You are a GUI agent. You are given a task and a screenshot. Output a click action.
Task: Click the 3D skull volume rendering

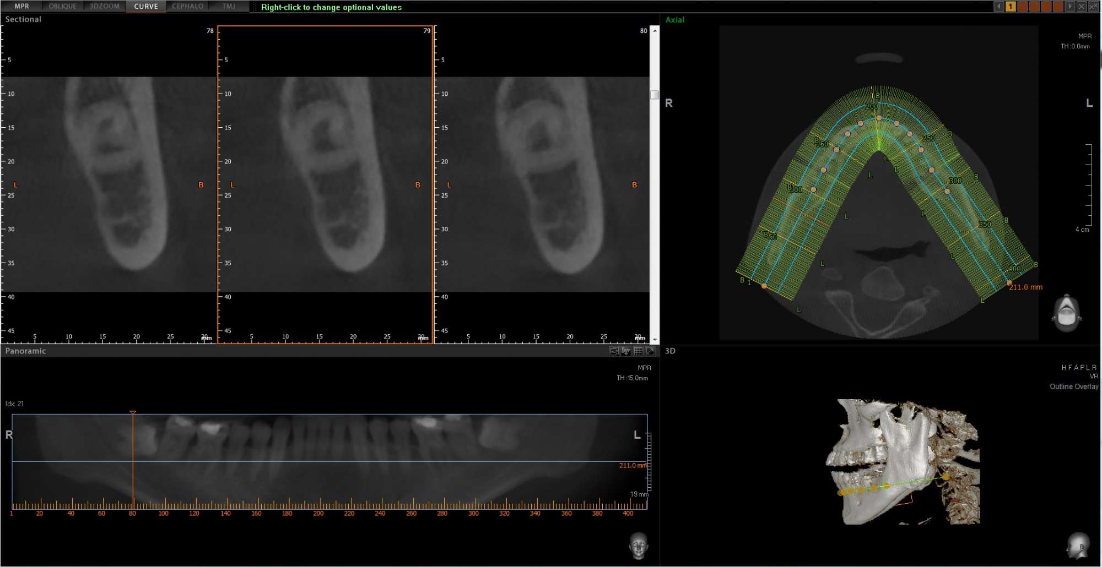pos(904,461)
